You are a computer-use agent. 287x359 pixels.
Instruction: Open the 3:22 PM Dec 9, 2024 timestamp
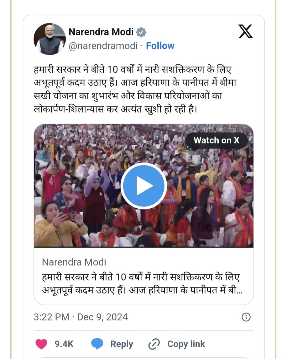[81, 317]
